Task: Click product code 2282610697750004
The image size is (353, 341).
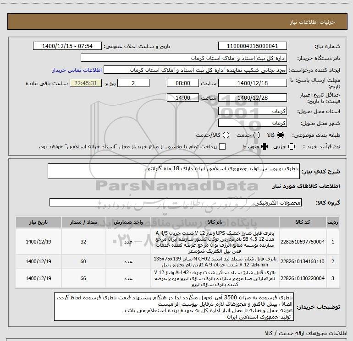Action: (x=303, y=242)
